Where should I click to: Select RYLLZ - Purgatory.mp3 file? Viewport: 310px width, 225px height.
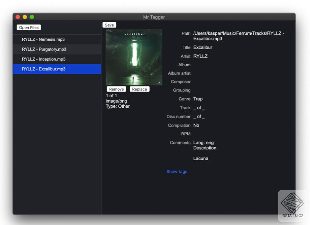click(x=44, y=49)
